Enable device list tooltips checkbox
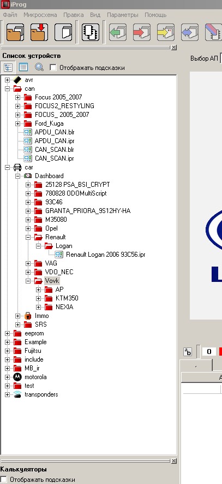 click(x=53, y=68)
